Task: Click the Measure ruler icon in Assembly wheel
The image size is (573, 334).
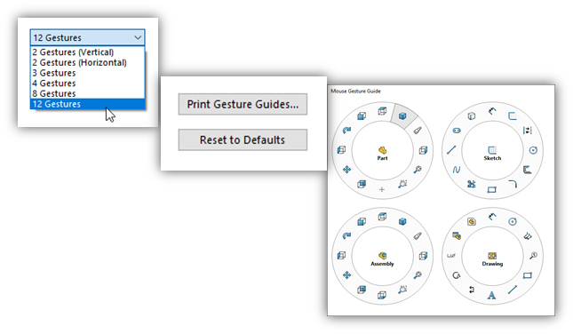Action: (418, 236)
